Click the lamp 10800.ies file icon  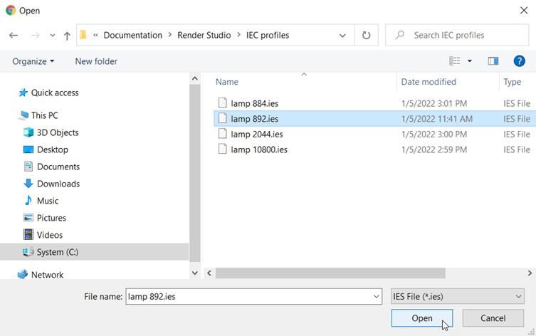(223, 149)
